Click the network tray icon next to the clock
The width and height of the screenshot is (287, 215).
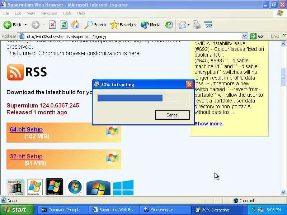(260, 210)
